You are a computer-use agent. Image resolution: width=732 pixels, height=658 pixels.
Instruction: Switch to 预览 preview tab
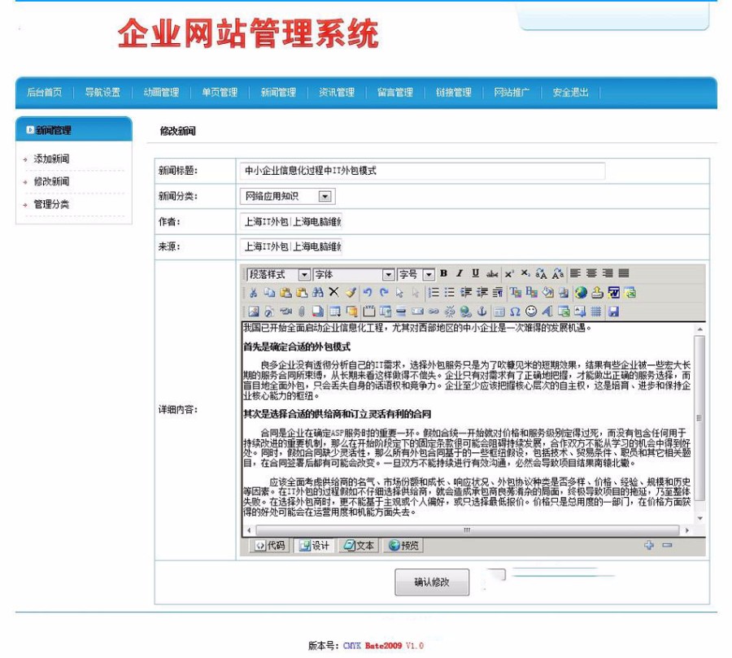tap(403, 546)
